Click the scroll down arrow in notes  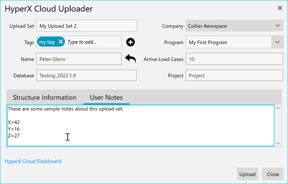point(278,143)
